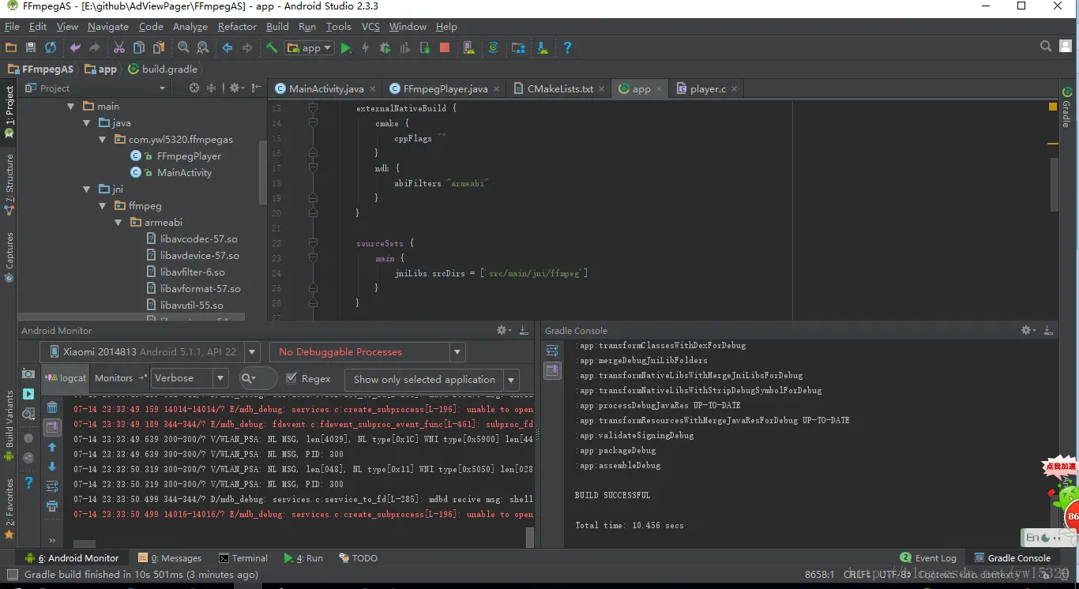The width and height of the screenshot is (1079, 589).
Task: Open the VCS menu
Action: [370, 26]
